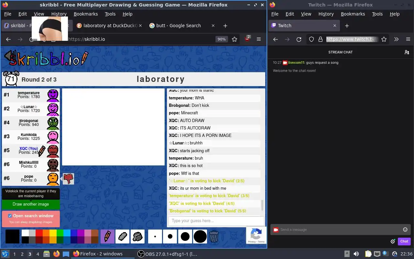Click the Draw another image button
Viewport: 414px width, 259px height.
(31, 204)
